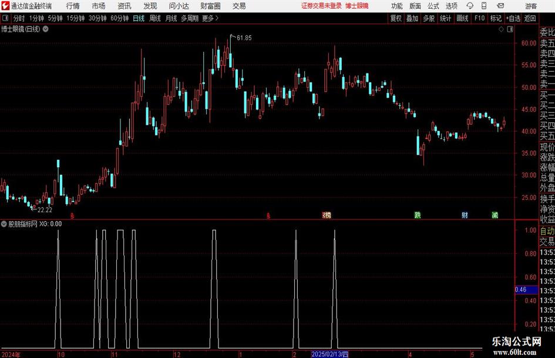Open the messages envelope icon
Screen dimensions: 555x358
500,6
